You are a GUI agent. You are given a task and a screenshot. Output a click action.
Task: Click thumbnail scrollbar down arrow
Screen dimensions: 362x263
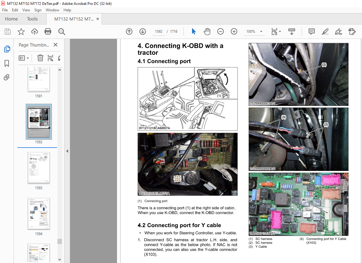coord(60,260)
